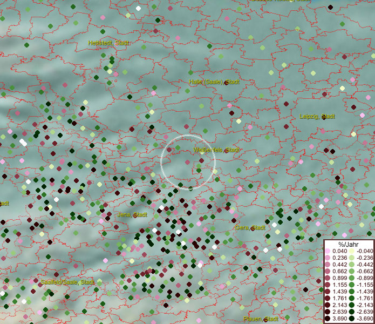Click the -0.040 pale yellow legend swatch
The image size is (375, 324).
[x=351, y=251]
